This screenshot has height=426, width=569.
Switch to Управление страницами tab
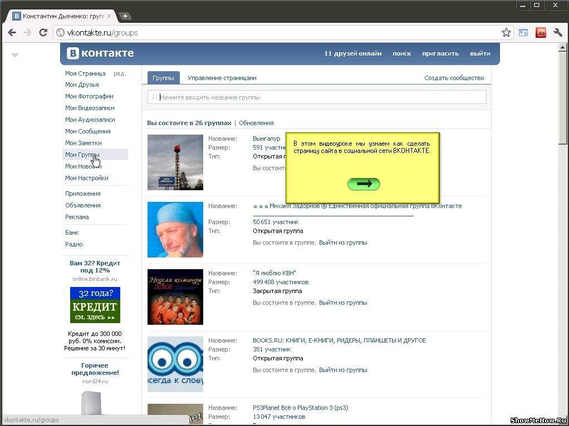click(x=222, y=78)
